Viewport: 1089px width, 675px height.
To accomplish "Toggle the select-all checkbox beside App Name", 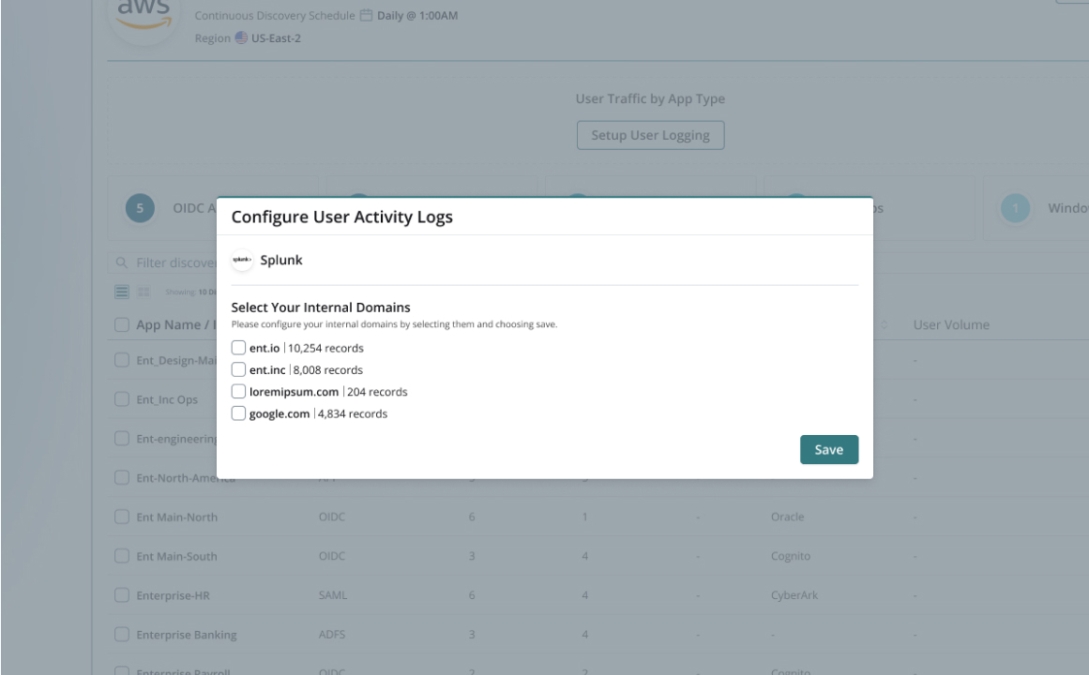I will point(122,324).
